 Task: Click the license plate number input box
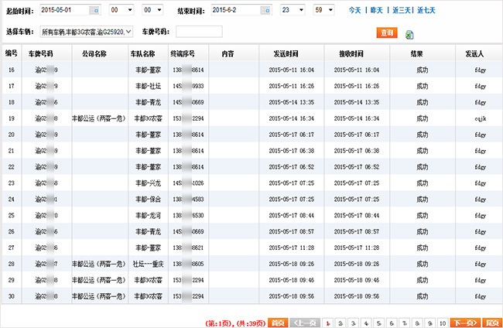pos(199,32)
